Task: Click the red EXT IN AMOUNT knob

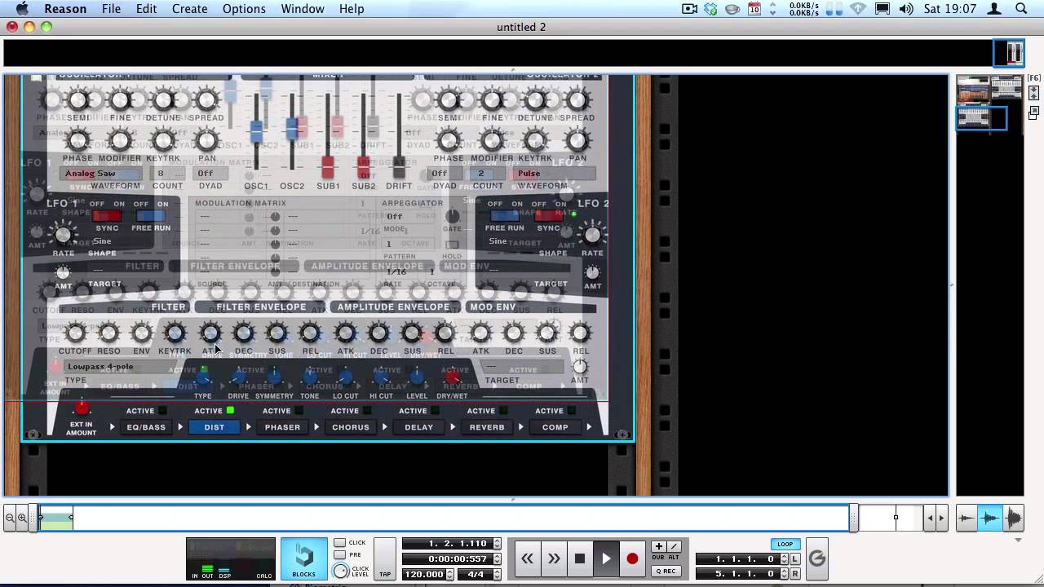Action: [81, 408]
